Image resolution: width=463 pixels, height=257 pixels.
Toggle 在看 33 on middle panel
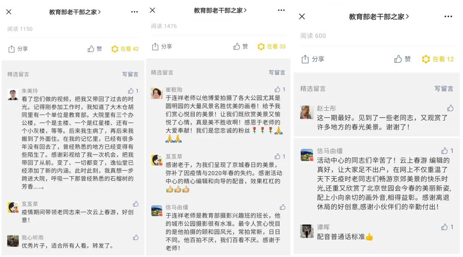tap(271, 46)
